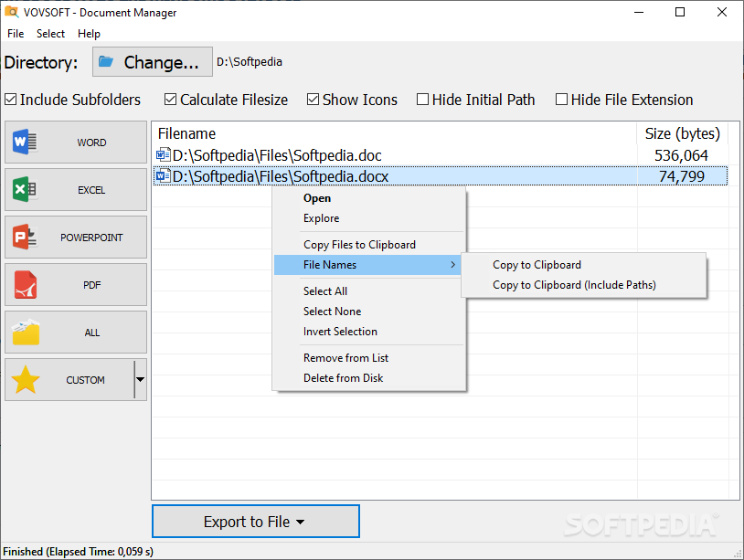Click the PDF icon in the sidebar
The height and width of the screenshot is (560, 744).
(26, 284)
